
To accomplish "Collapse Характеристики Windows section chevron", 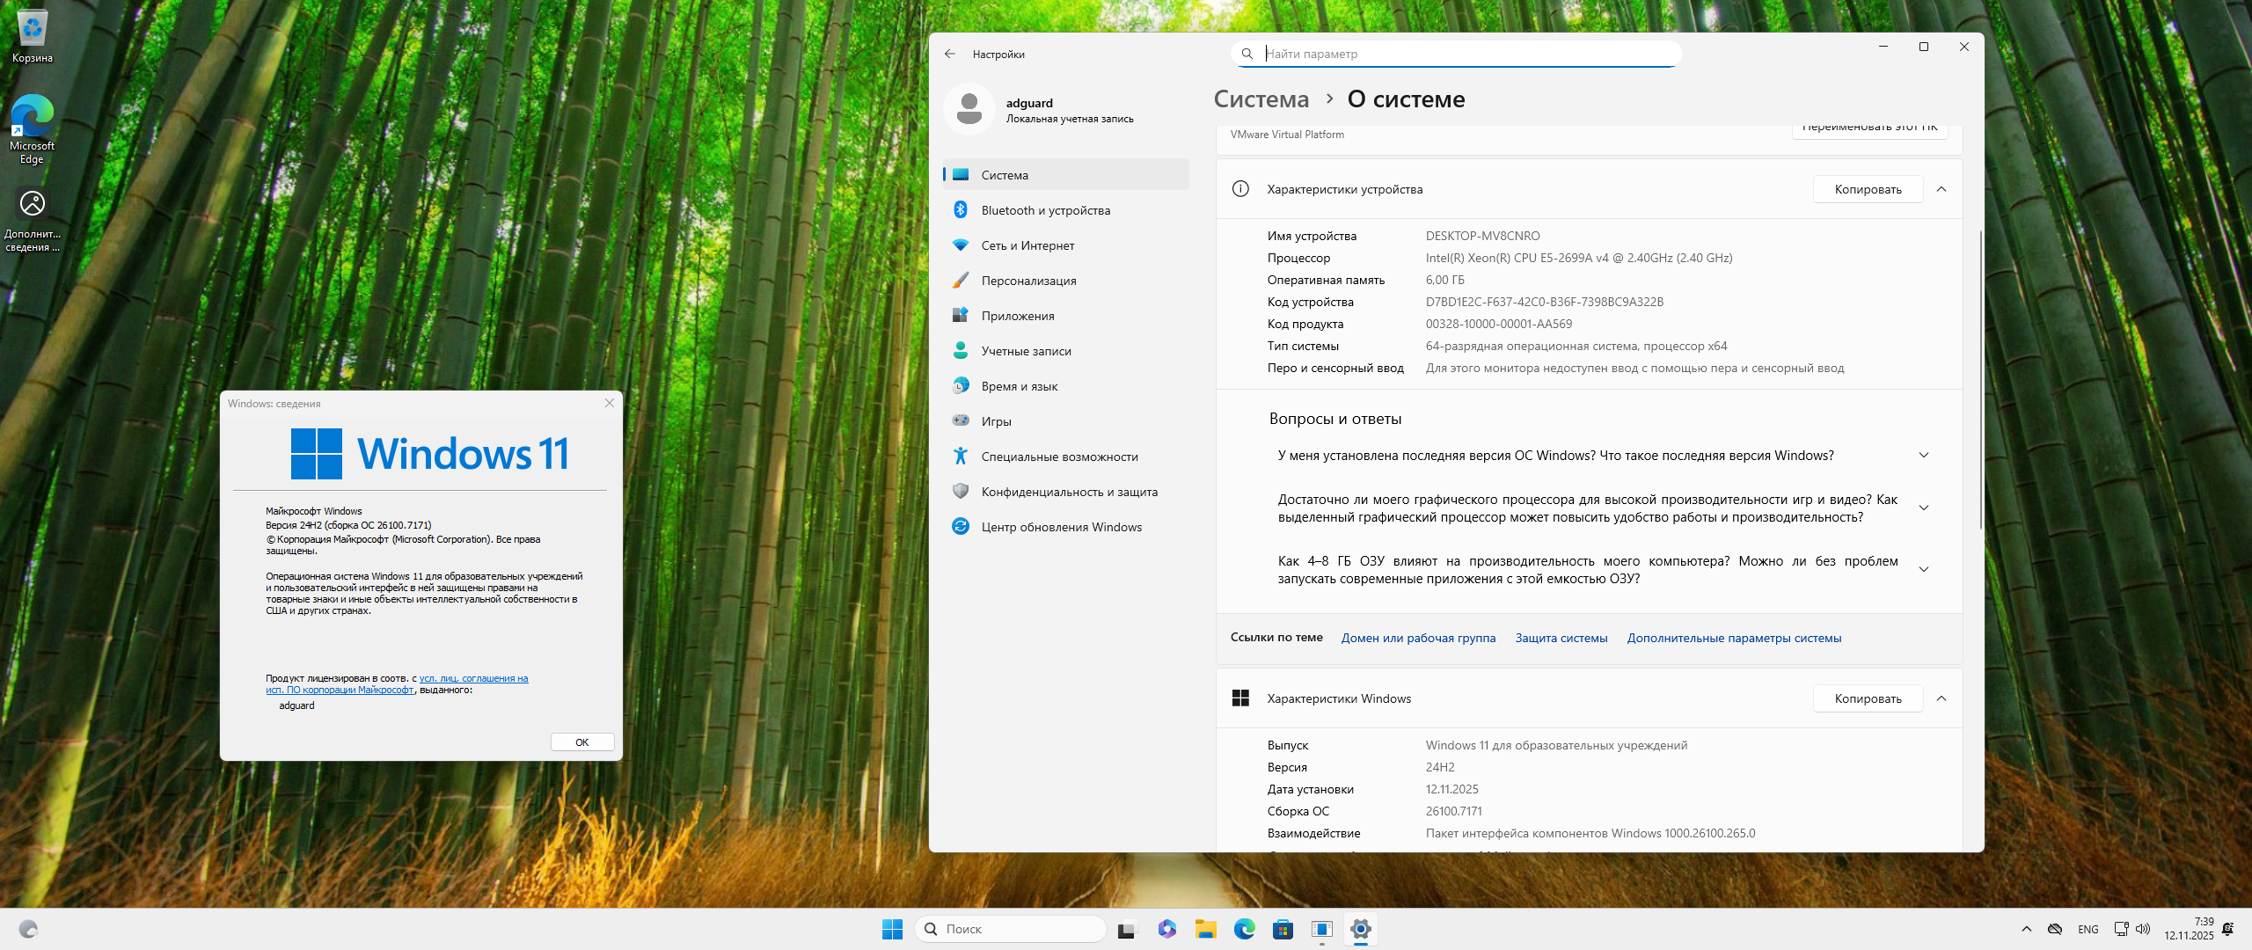I will coord(1941,698).
